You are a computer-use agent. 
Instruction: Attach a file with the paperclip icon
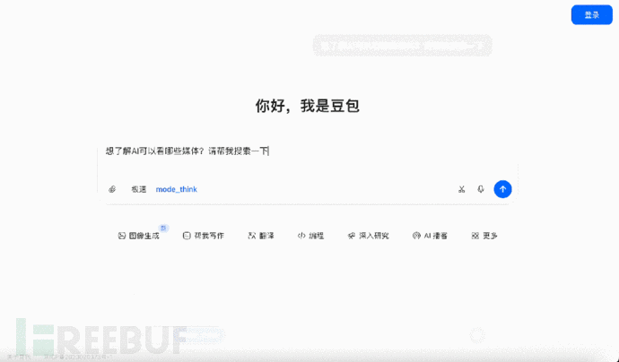click(112, 189)
